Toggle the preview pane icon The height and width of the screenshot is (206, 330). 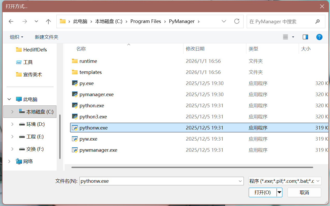pos(305,37)
